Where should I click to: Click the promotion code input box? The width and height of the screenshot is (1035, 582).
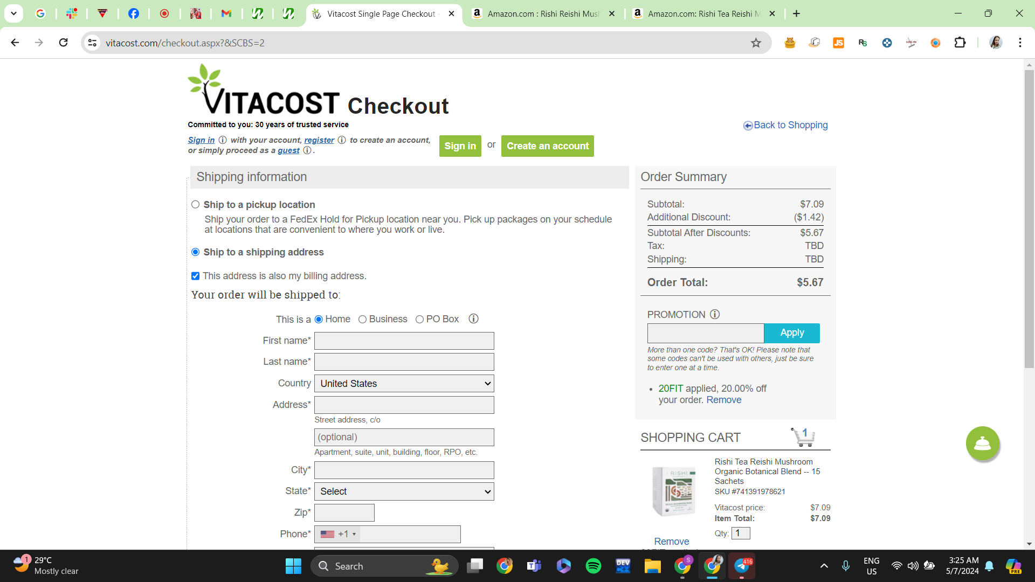(x=706, y=333)
